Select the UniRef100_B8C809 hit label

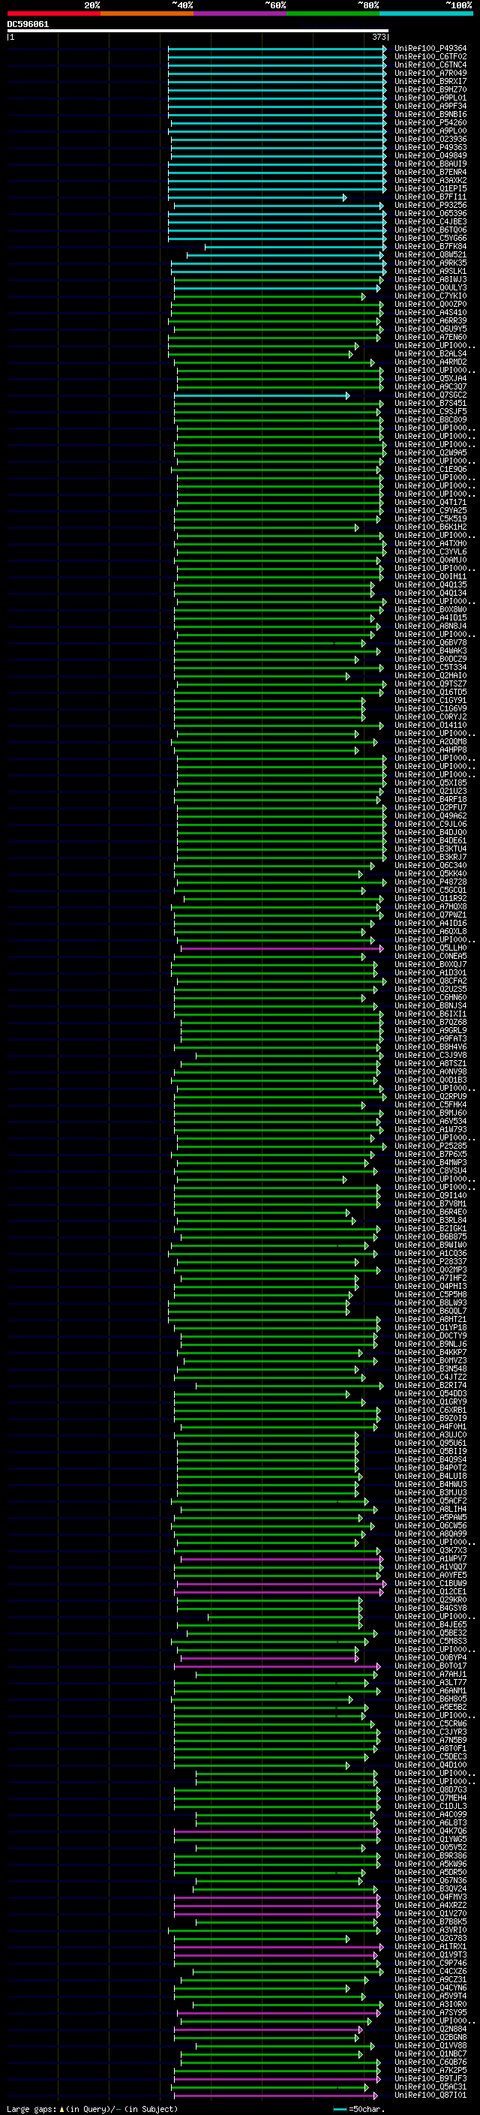pyautogui.click(x=430, y=420)
